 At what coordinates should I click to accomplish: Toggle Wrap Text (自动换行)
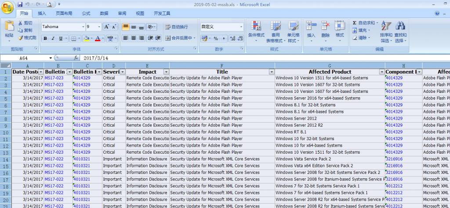[x=177, y=27]
